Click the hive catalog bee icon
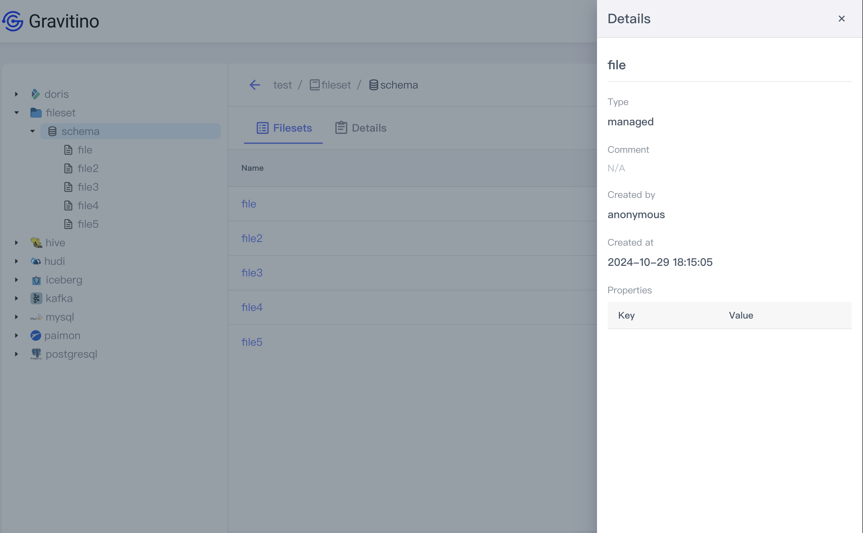 point(36,243)
